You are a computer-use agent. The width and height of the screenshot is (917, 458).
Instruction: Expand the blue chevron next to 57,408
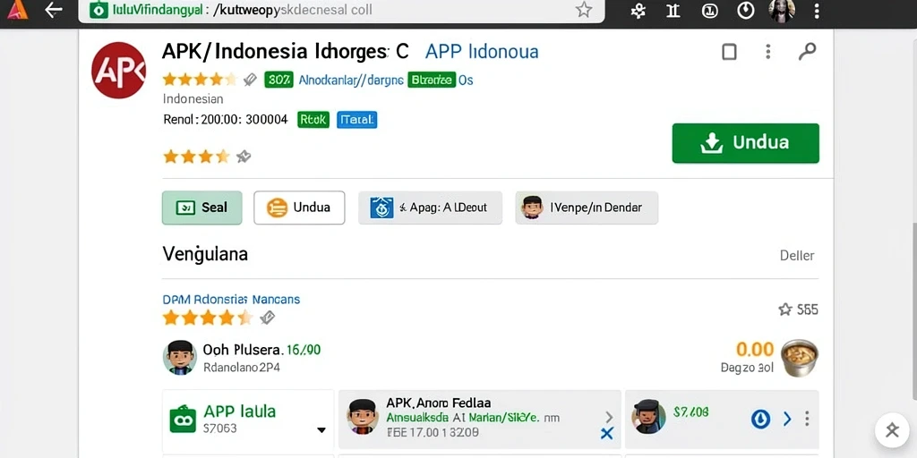pyautogui.click(x=786, y=419)
